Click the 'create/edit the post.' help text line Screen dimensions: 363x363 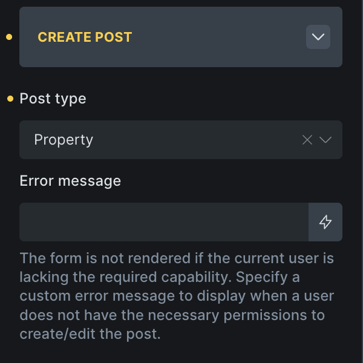(90, 333)
